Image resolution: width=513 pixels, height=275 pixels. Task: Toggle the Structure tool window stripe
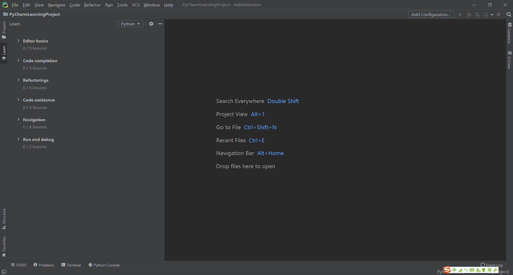click(4, 218)
